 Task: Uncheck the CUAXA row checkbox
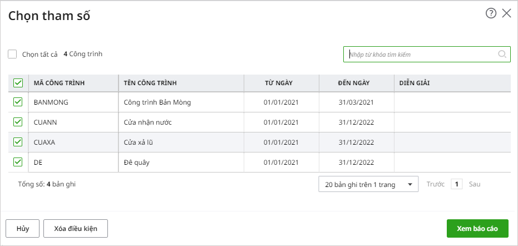pyautogui.click(x=18, y=142)
